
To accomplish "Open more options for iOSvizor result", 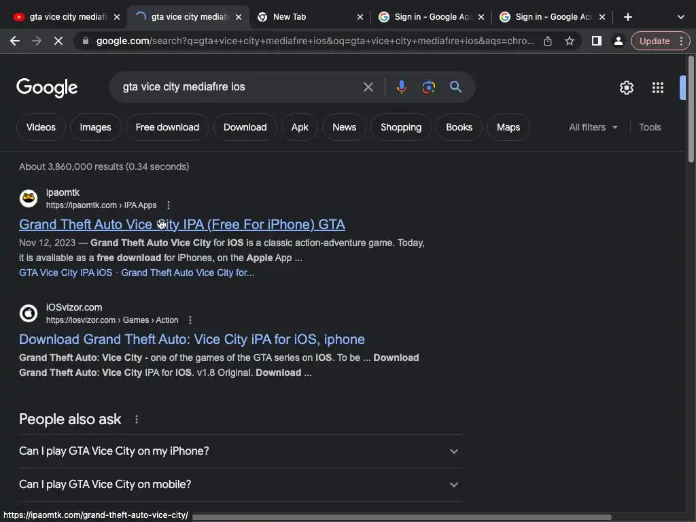I will (190, 320).
